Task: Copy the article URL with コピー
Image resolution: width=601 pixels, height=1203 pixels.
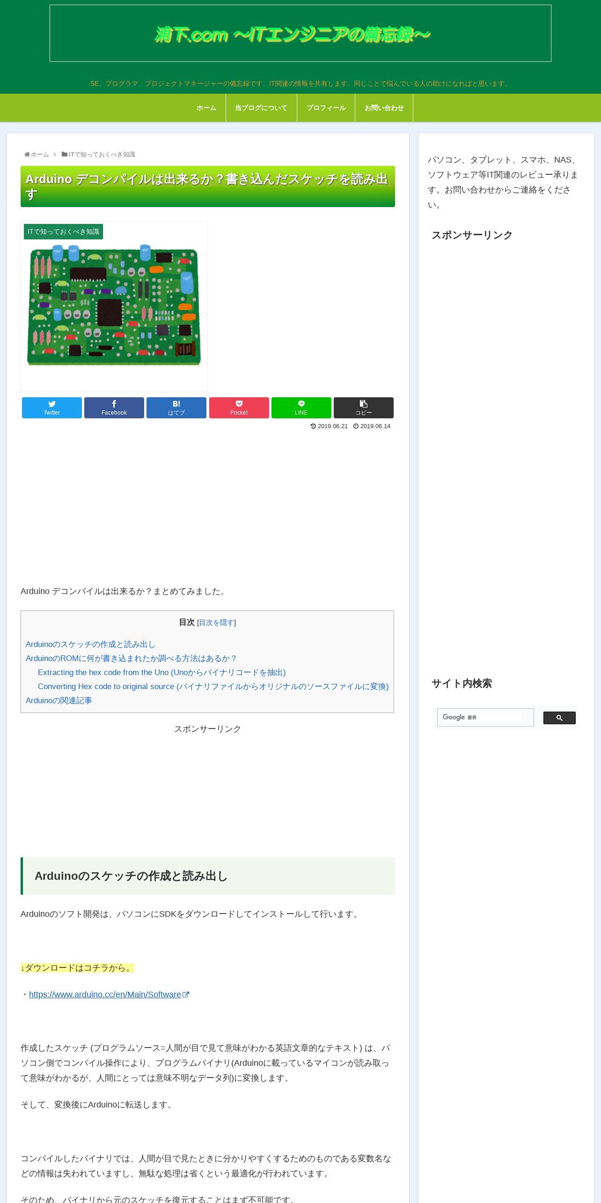Action: point(364,408)
